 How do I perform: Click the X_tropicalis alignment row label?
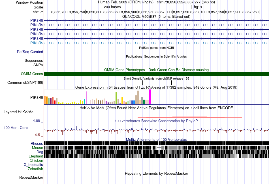33,165
